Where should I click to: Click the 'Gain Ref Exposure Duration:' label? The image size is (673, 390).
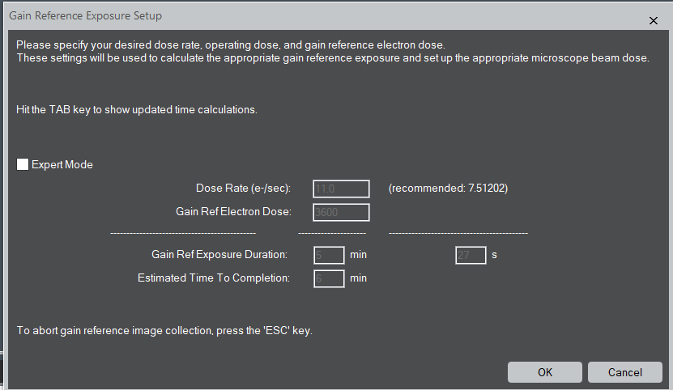219,254
